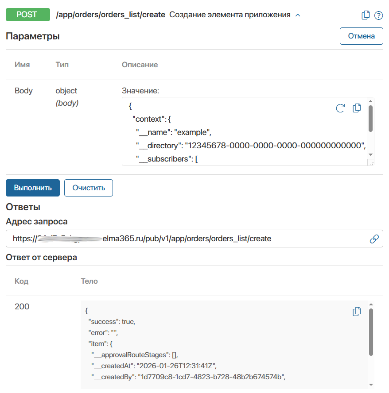
Task: Click the response scrollbar down arrow
Action: (x=371, y=385)
